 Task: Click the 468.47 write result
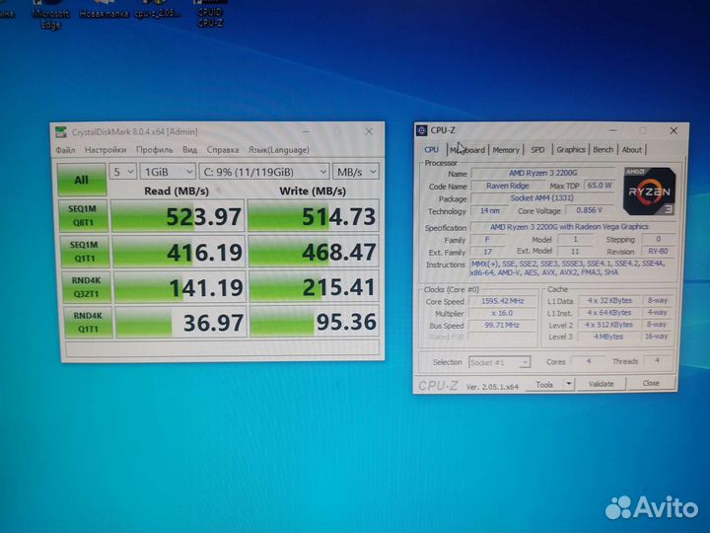[x=314, y=251]
